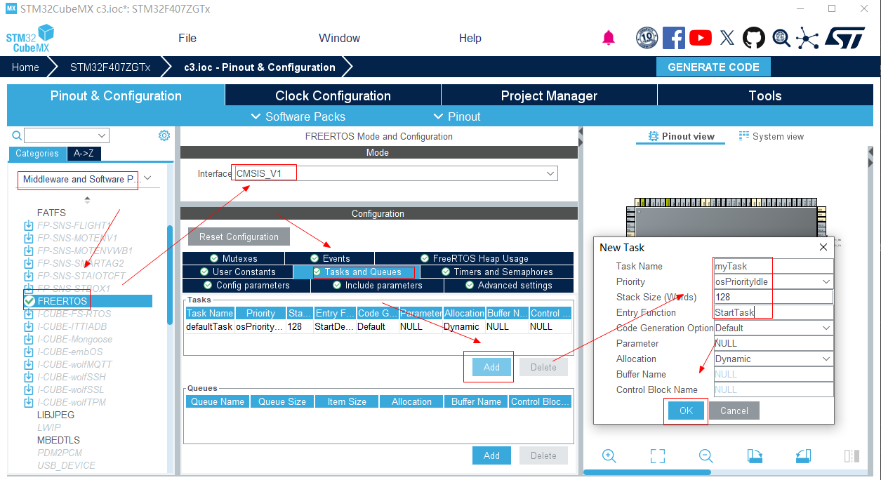Image resolution: width=881 pixels, height=480 pixels.
Task: Show the A->Z sorted list
Action: (x=84, y=154)
